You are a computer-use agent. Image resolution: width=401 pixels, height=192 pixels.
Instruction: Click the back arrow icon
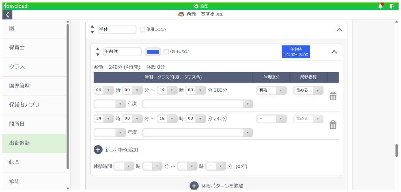tap(7, 15)
